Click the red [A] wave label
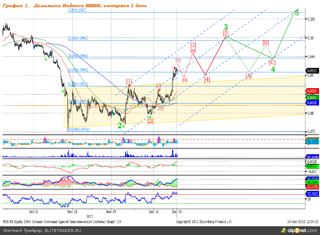The width and height of the screenshot is (320, 235). click(x=248, y=76)
